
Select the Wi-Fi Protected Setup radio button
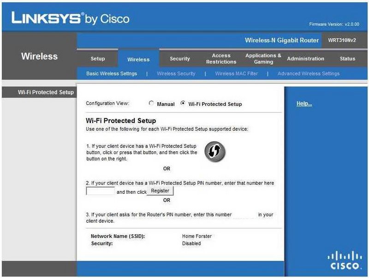(x=183, y=103)
